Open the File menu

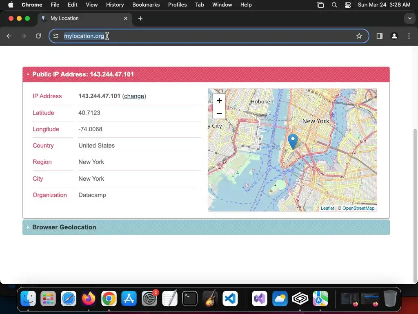[x=55, y=4]
